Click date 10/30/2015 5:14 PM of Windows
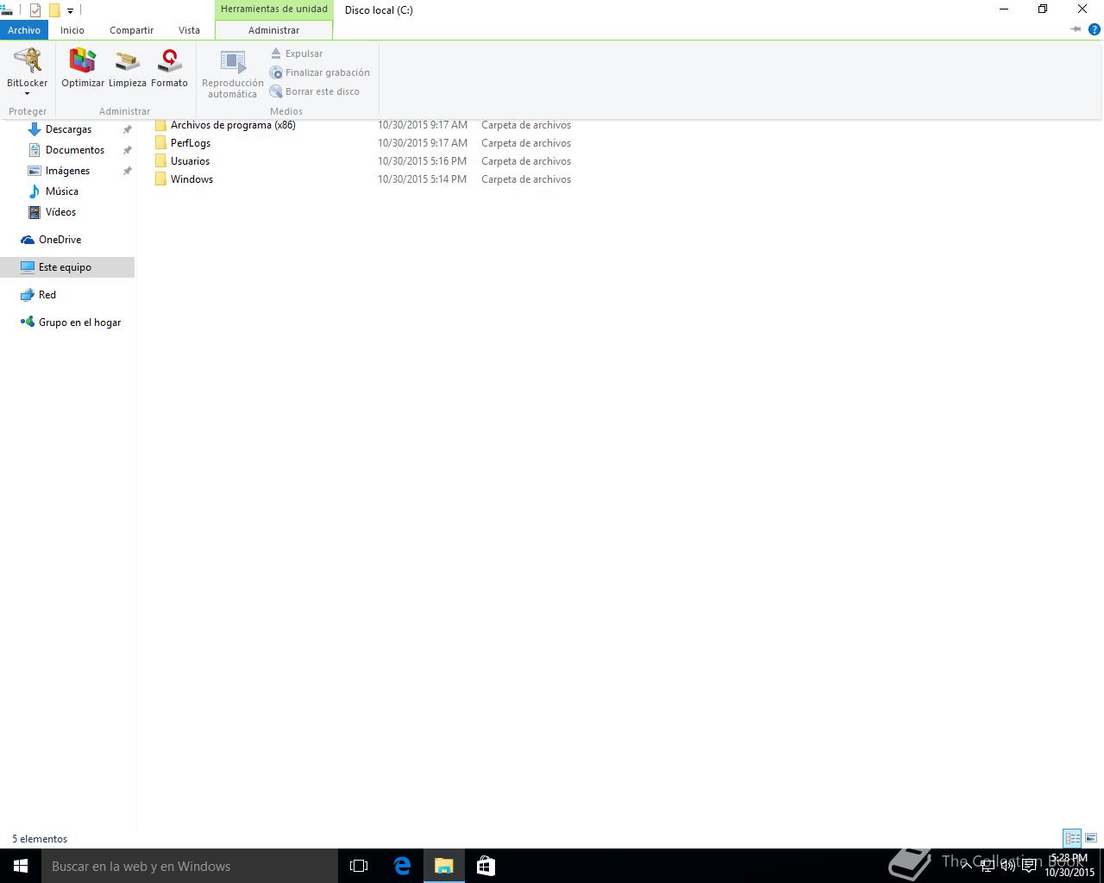The image size is (1104, 883). (x=422, y=179)
